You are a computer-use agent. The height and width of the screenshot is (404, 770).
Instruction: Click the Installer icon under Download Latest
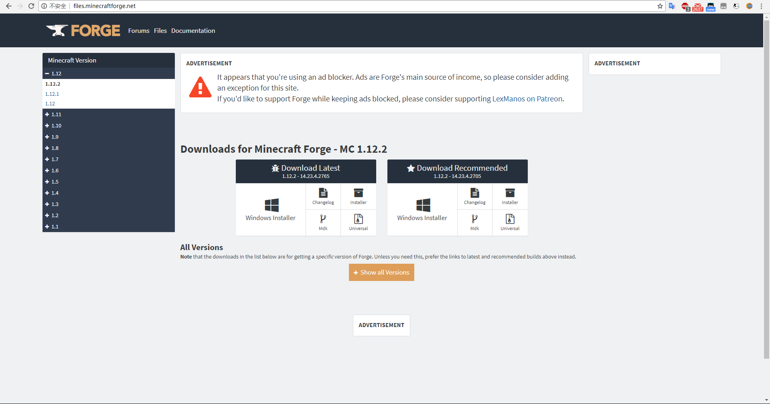(359, 193)
